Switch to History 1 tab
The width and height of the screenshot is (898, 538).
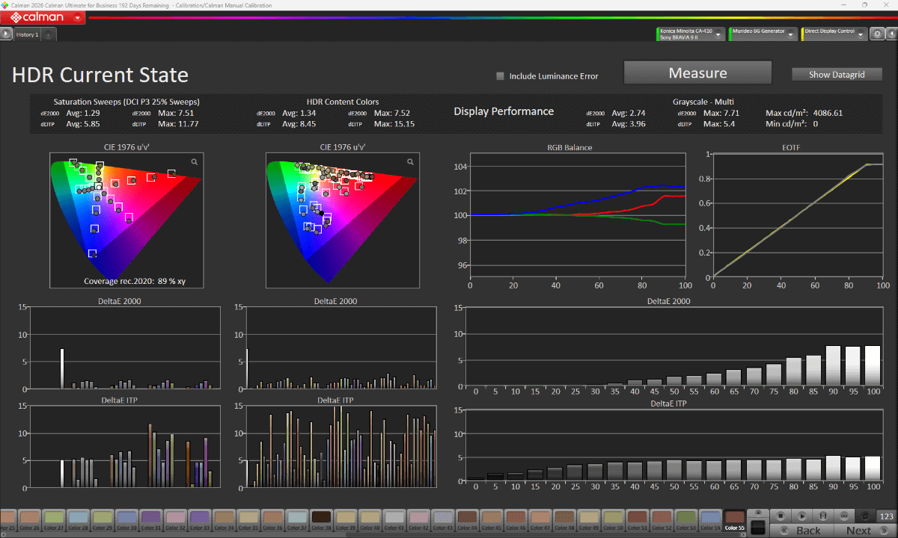point(27,34)
